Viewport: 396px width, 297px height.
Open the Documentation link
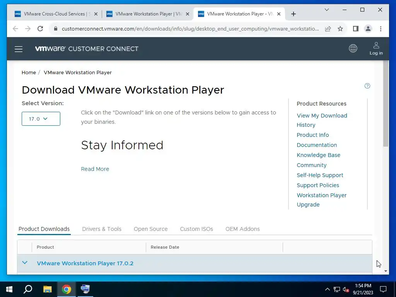click(317, 145)
